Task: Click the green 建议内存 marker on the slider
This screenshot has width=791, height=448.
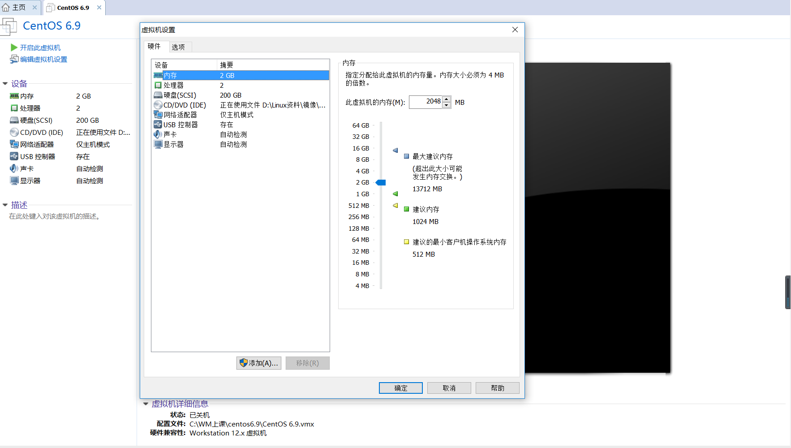Action: pos(395,194)
